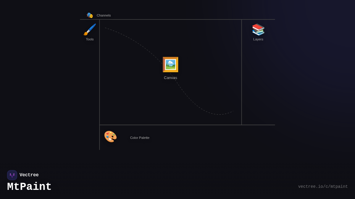Image resolution: width=355 pixels, height=199 pixels.
Task: Click the dashed curve's upper-left starting point
Action: pos(105,28)
